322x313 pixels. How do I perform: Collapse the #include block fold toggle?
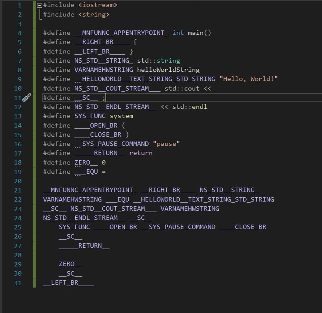40,5
